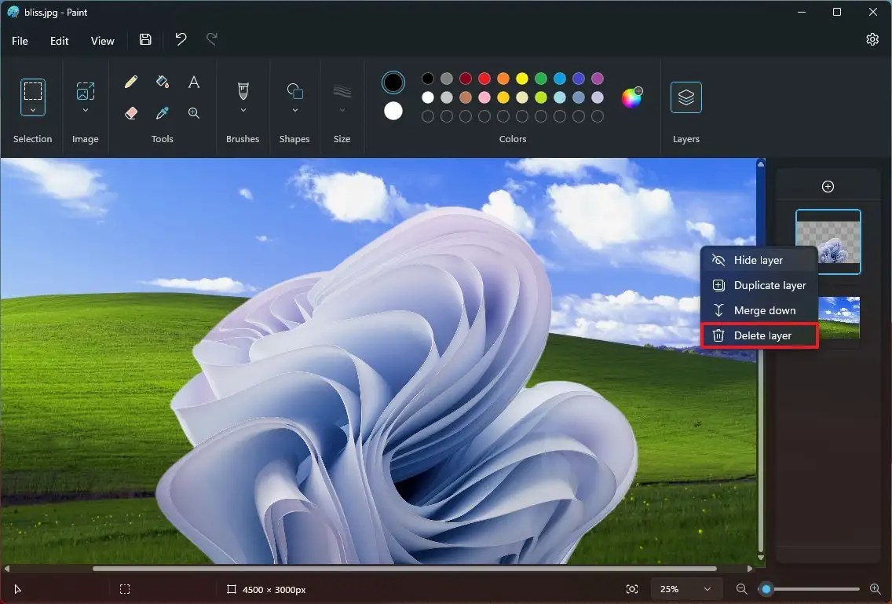Image resolution: width=892 pixels, height=604 pixels.
Task: Click the Undo arrow
Action: coord(181,39)
